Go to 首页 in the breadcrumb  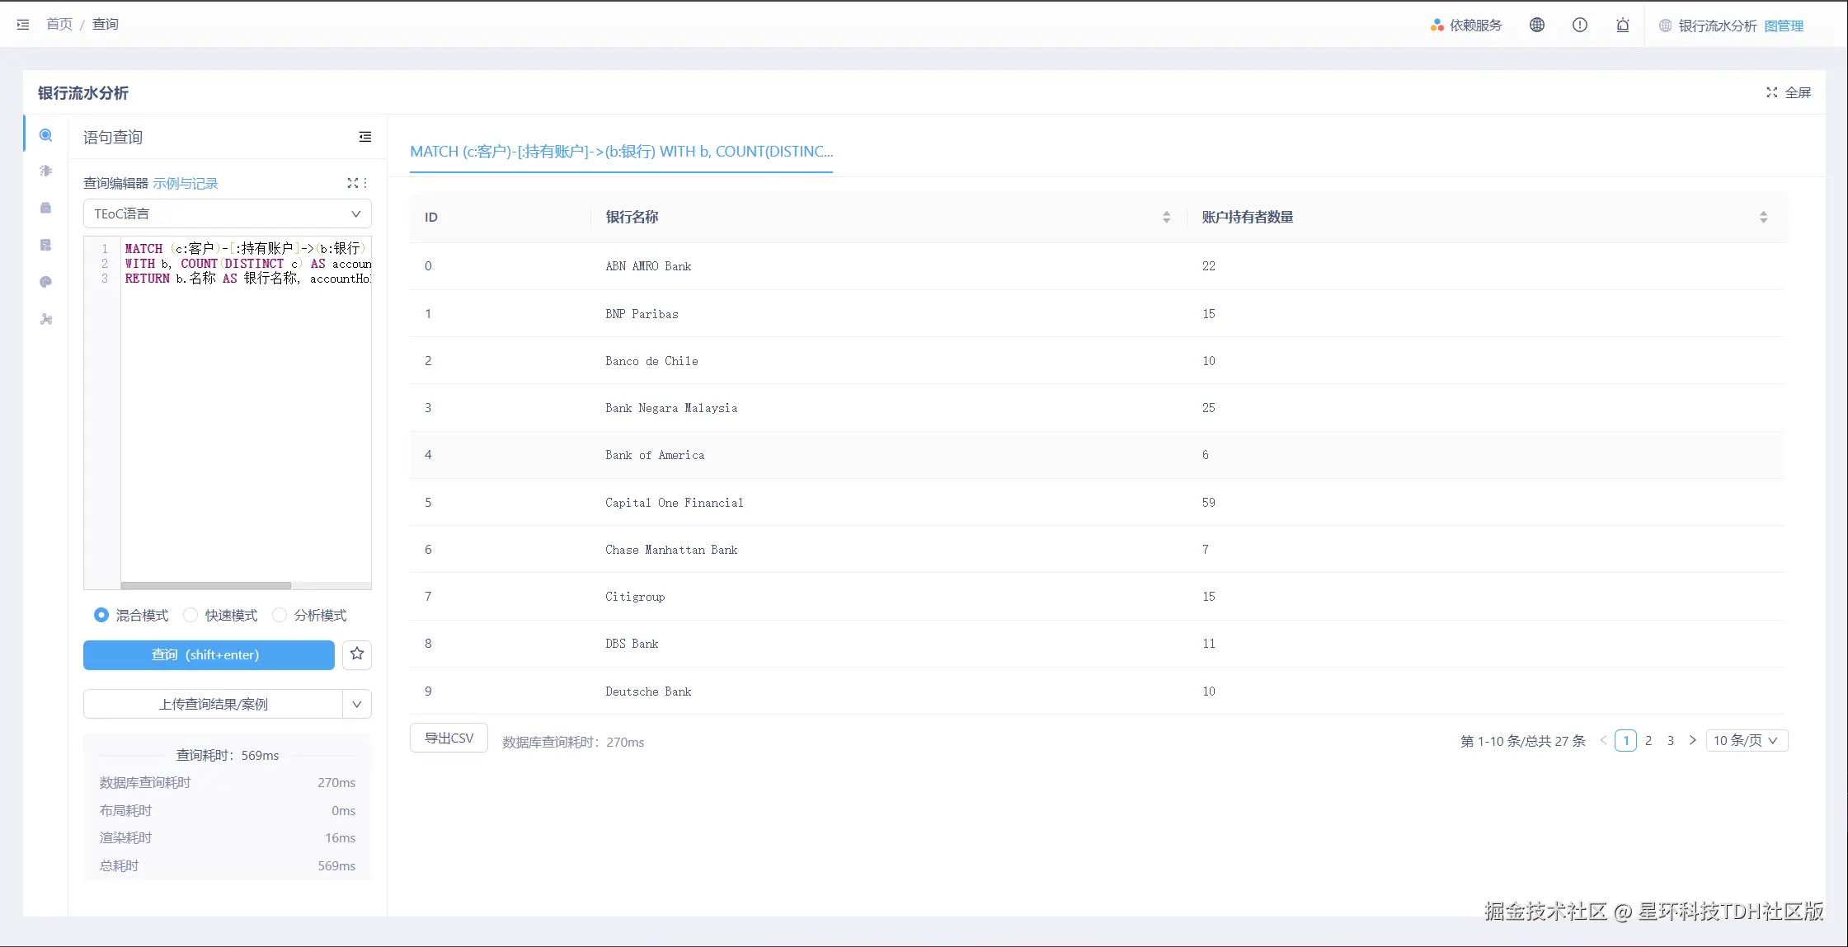[59, 25]
